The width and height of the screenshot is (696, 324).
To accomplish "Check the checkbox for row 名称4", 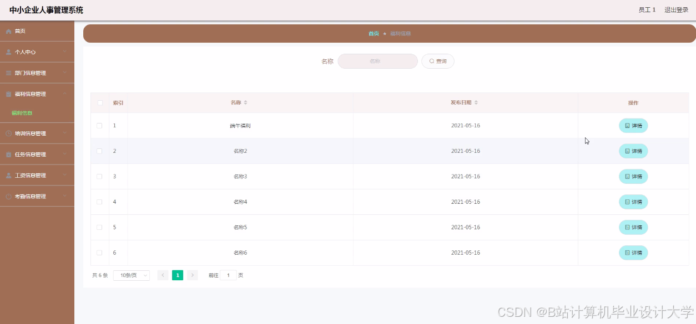I will pyautogui.click(x=99, y=202).
